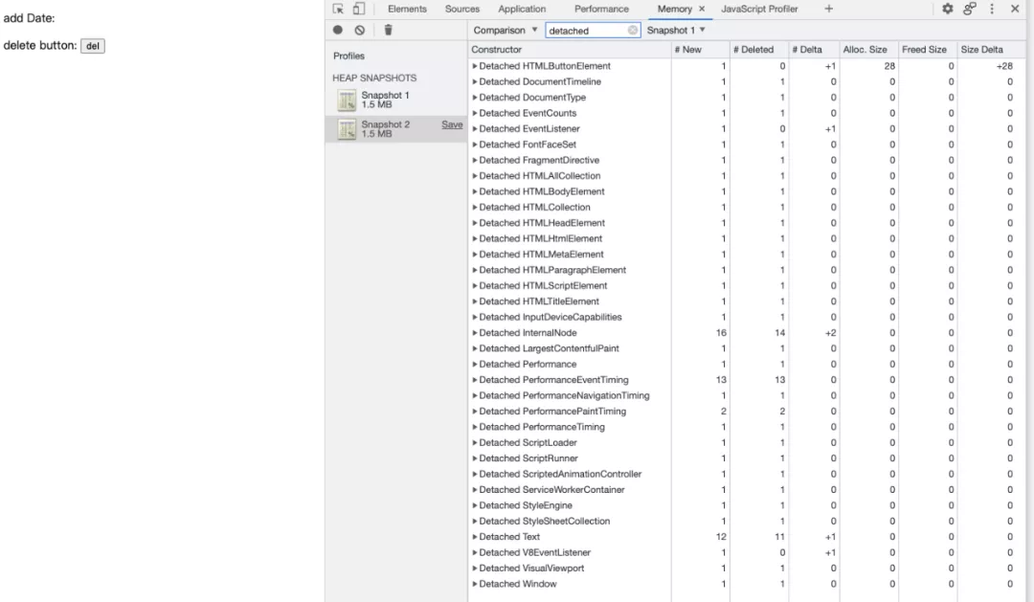1034x602 pixels.
Task: Clear the detached filter text
Action: pyautogui.click(x=633, y=31)
